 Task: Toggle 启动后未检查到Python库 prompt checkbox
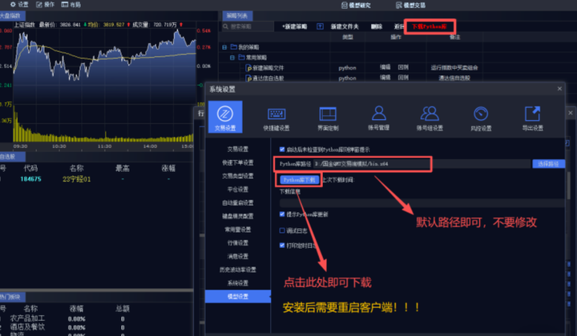[x=281, y=150]
